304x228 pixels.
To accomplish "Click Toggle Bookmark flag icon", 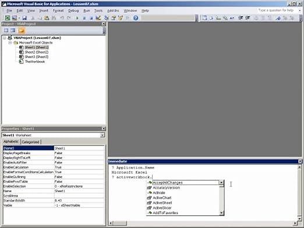I will pyautogui.click(x=278, y=18).
